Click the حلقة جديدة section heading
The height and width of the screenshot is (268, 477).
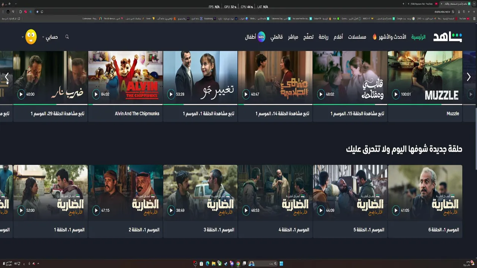[404, 149]
